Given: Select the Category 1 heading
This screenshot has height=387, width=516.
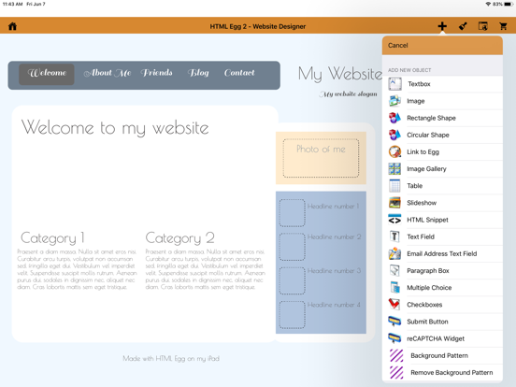Looking at the screenshot, I should coord(52,238).
